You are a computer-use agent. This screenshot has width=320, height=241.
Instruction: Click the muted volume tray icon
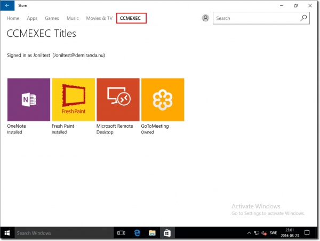click(x=264, y=233)
